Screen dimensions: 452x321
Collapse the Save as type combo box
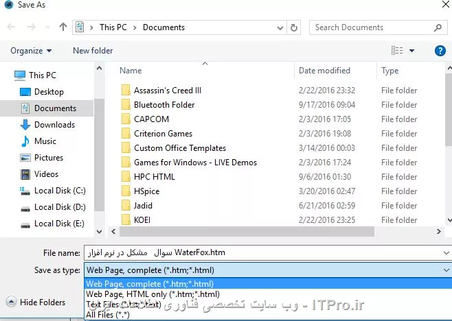click(447, 270)
